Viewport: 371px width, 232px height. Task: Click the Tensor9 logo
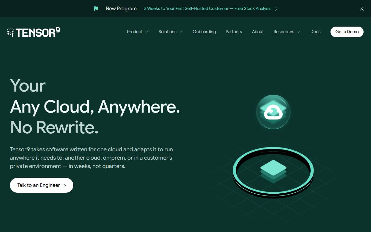(x=34, y=32)
